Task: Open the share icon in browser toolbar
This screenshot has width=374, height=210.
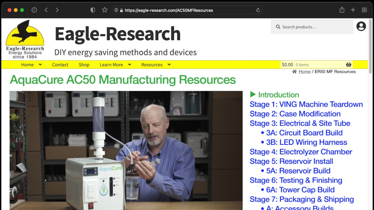Action: pyautogui.click(x=342, y=10)
